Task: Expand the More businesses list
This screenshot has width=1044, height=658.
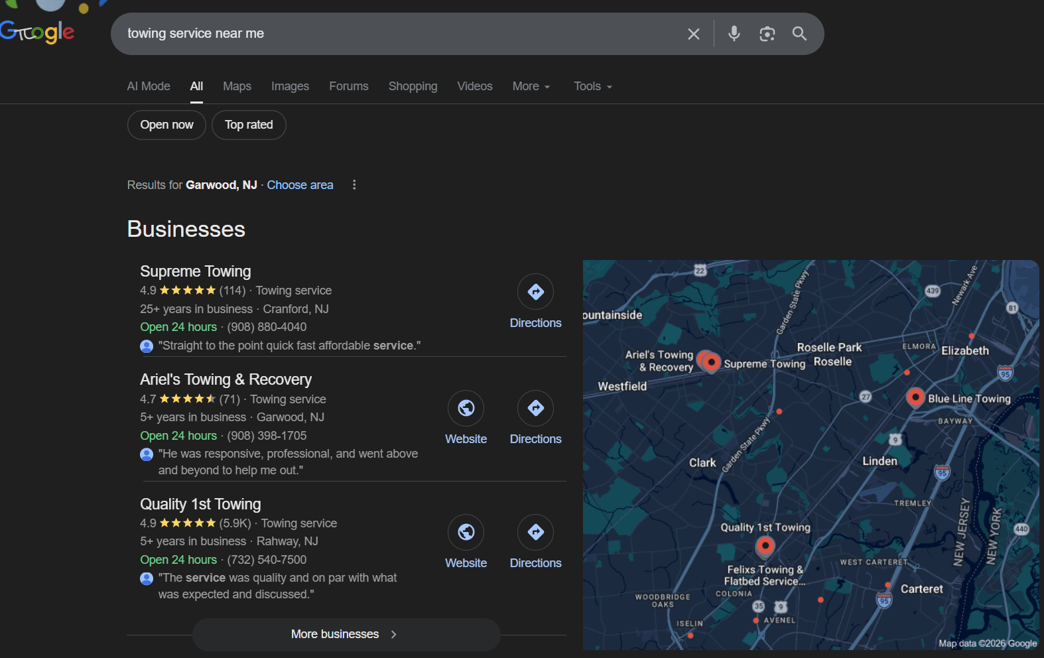Action: click(346, 635)
